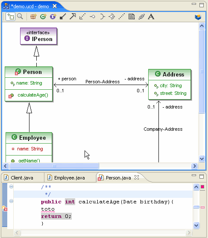Activate the zoom magnifier tool

[x=20, y=16]
